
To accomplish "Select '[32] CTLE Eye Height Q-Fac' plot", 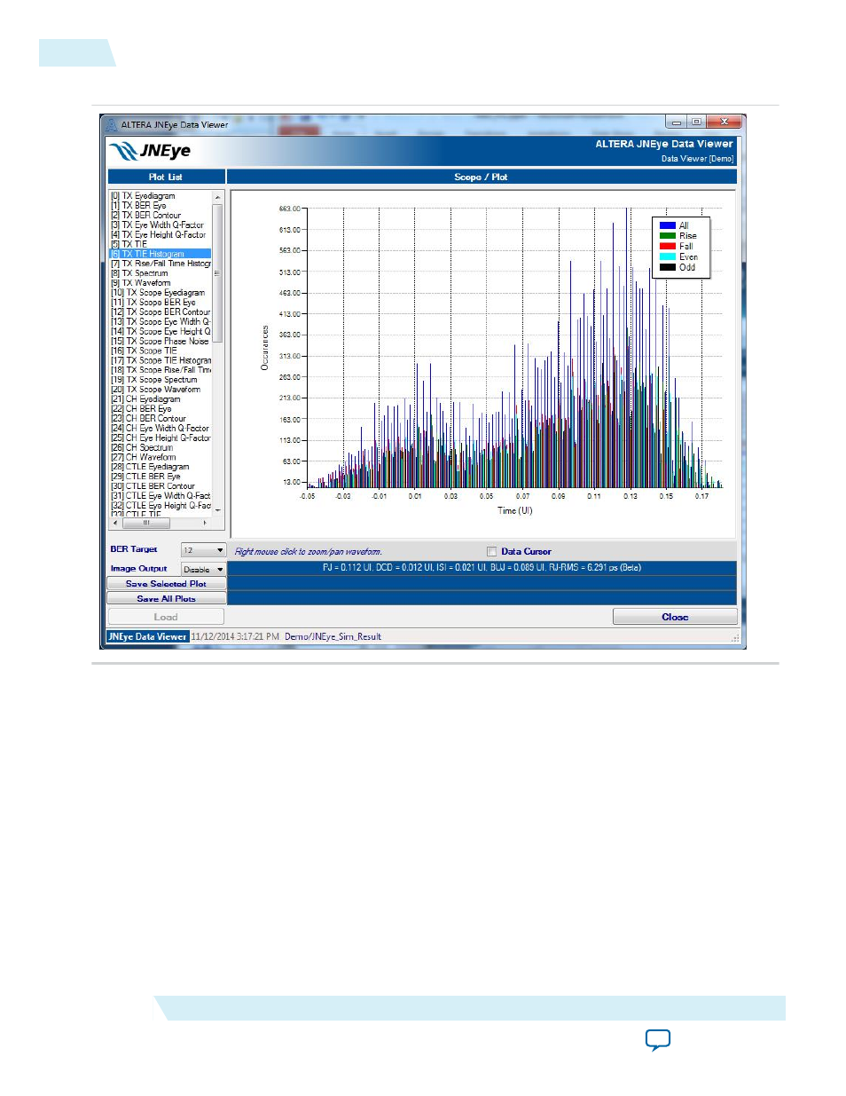I will (x=161, y=506).
